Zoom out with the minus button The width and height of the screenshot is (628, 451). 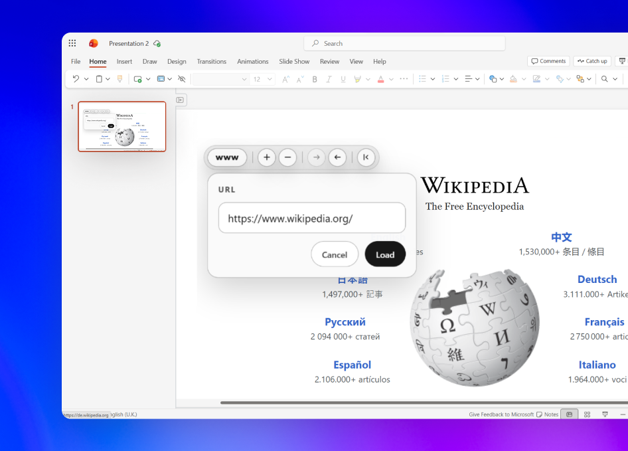click(x=287, y=157)
